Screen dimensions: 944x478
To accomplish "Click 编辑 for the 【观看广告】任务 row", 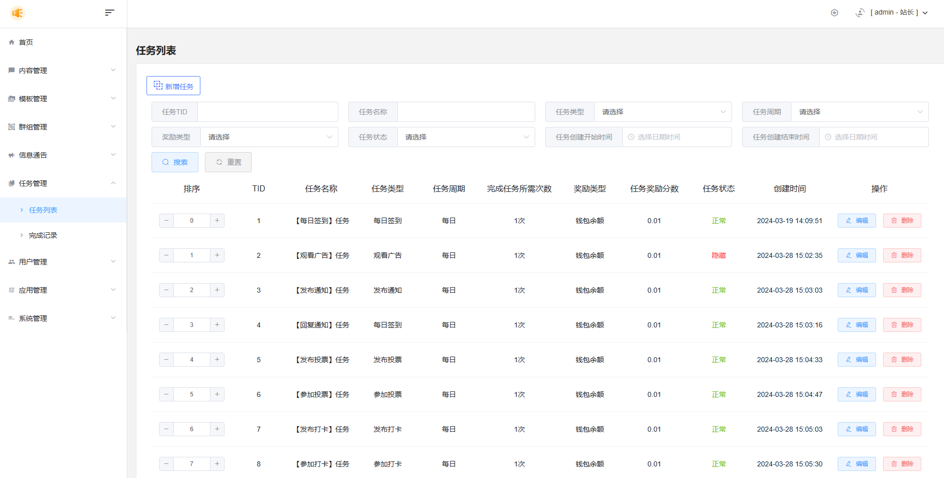I will click(x=856, y=255).
